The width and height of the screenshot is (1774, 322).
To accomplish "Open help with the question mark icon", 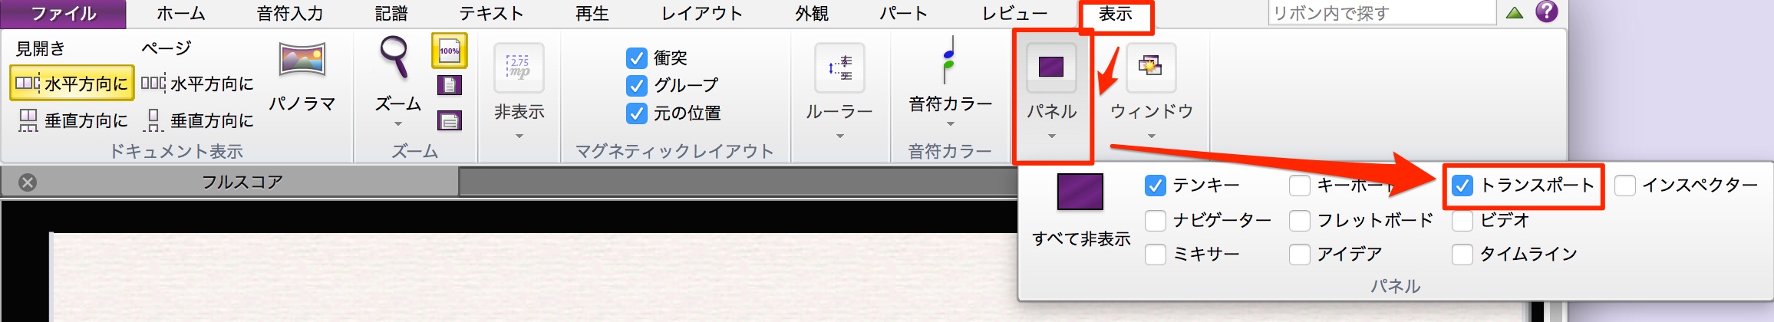I will click(1547, 11).
